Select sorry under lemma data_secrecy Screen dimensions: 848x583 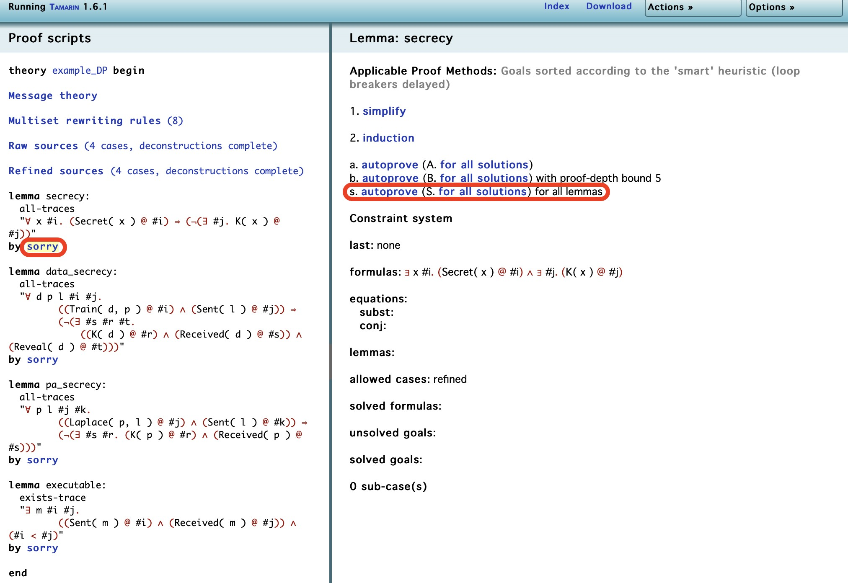pyautogui.click(x=42, y=360)
